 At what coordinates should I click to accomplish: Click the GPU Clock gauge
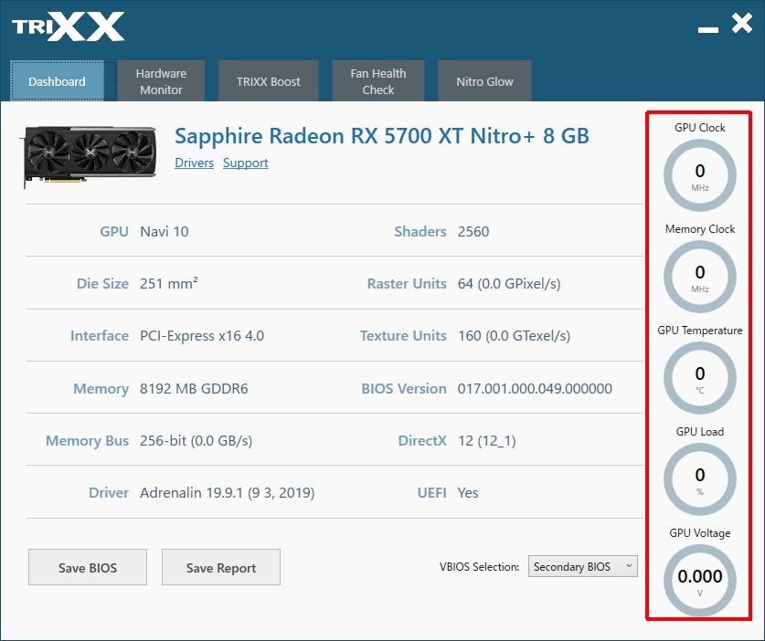pos(699,175)
